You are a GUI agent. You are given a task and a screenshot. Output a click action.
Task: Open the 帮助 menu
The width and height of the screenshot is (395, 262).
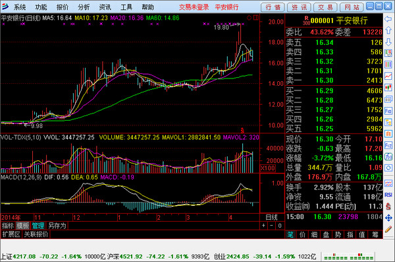click(147, 7)
